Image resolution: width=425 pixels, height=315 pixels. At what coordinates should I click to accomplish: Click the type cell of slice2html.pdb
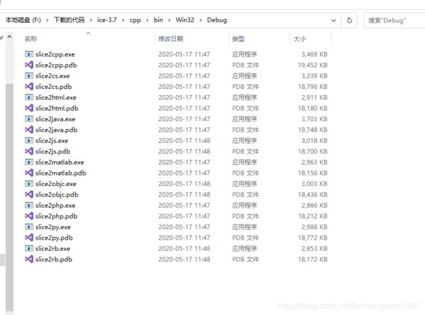pos(246,108)
